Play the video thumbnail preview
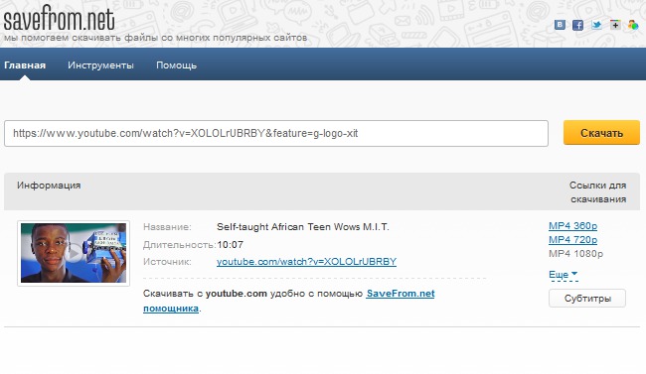Screen dimensions: 646x374 (x=74, y=253)
